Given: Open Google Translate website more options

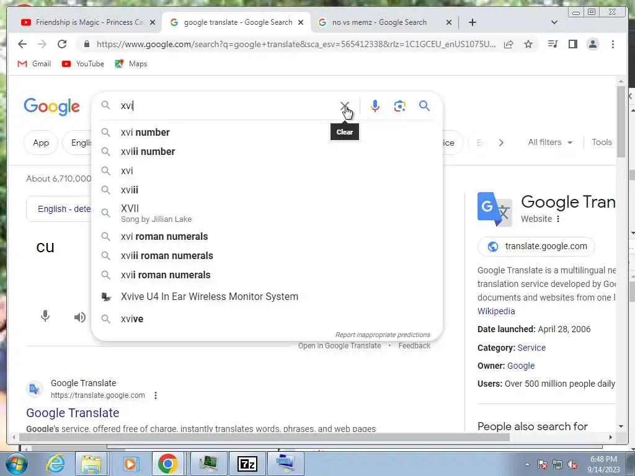Looking at the screenshot, I should tap(558, 219).
